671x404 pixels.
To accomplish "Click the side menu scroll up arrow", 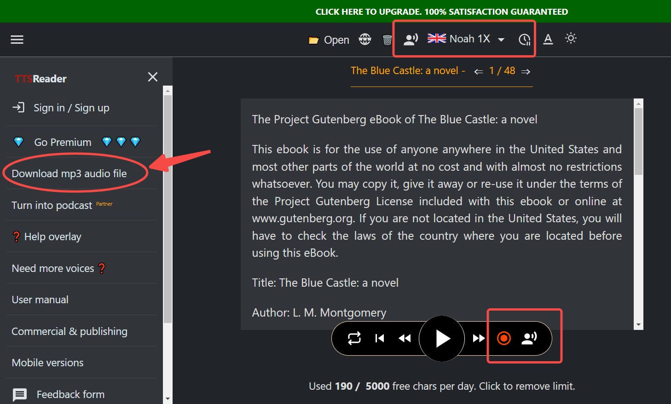I will click(x=168, y=91).
